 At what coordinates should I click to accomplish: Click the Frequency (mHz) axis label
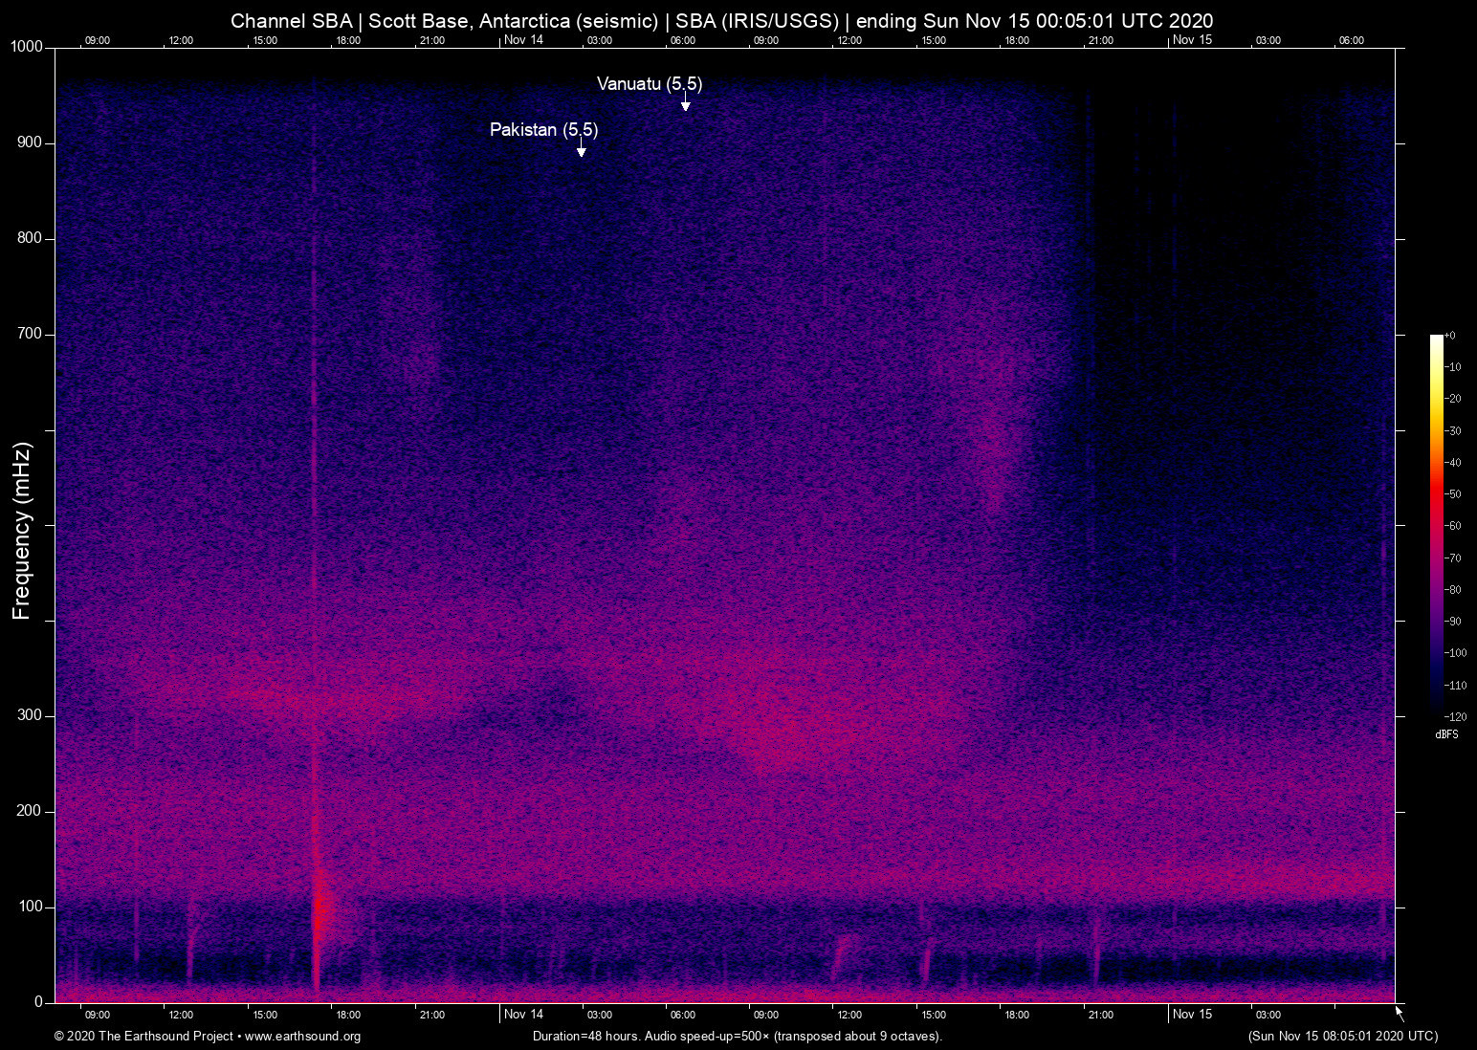pos(22,531)
